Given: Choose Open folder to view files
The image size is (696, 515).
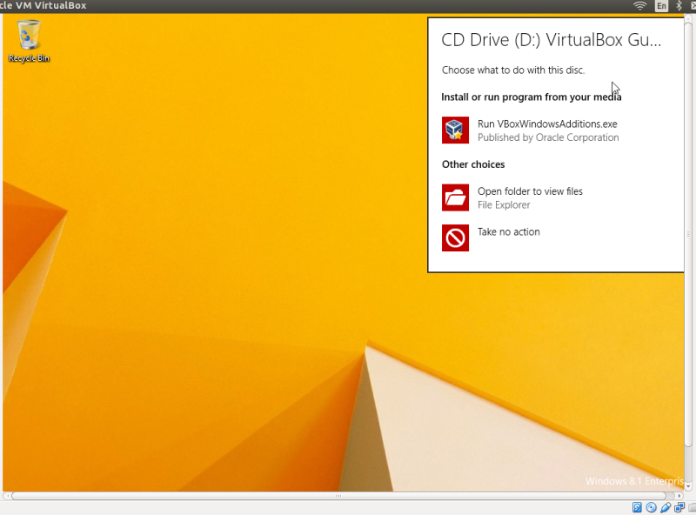Looking at the screenshot, I should point(530,191).
